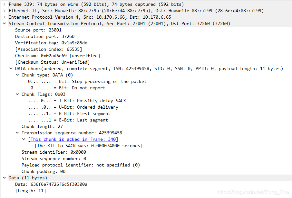The image size is (292, 198).
Task: Select the E-Bit Last segment flag row
Action: pos(77,120)
